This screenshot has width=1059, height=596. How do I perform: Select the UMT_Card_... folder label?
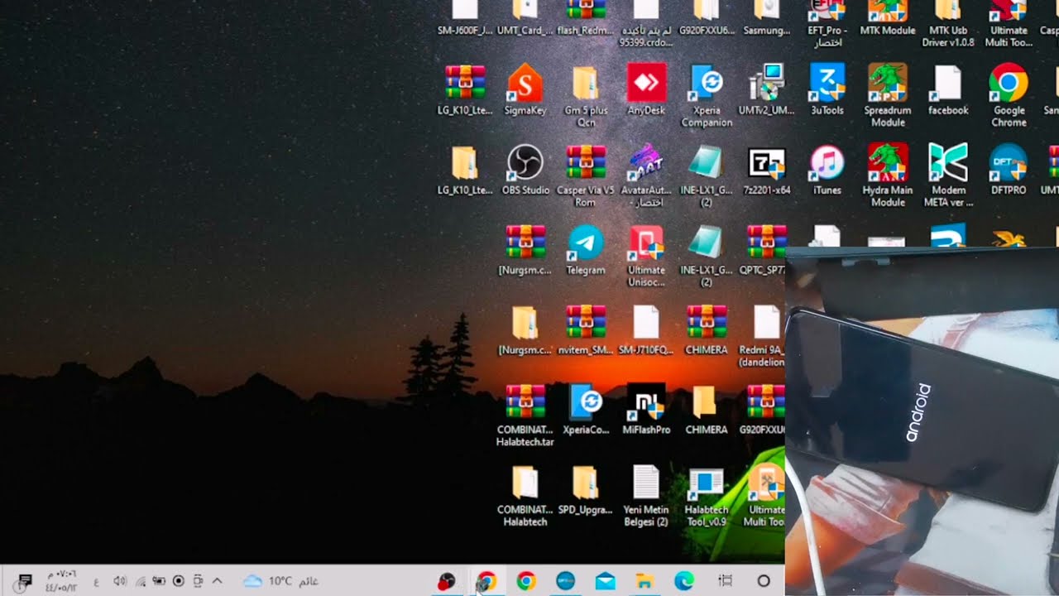pyautogui.click(x=525, y=31)
